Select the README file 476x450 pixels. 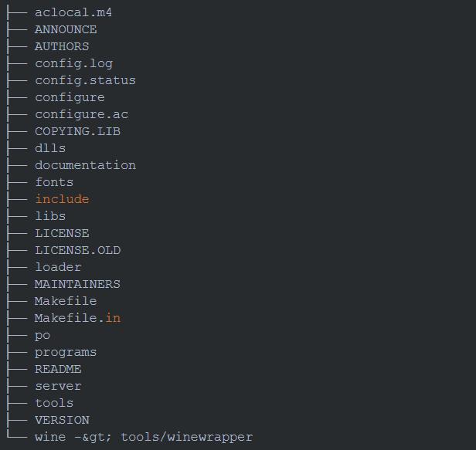point(58,369)
